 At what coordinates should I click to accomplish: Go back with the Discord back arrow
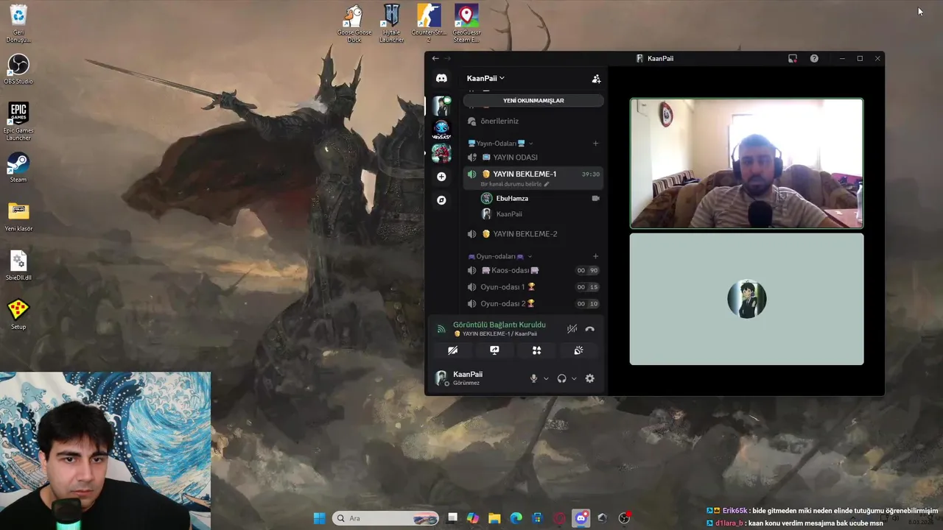pyautogui.click(x=435, y=58)
